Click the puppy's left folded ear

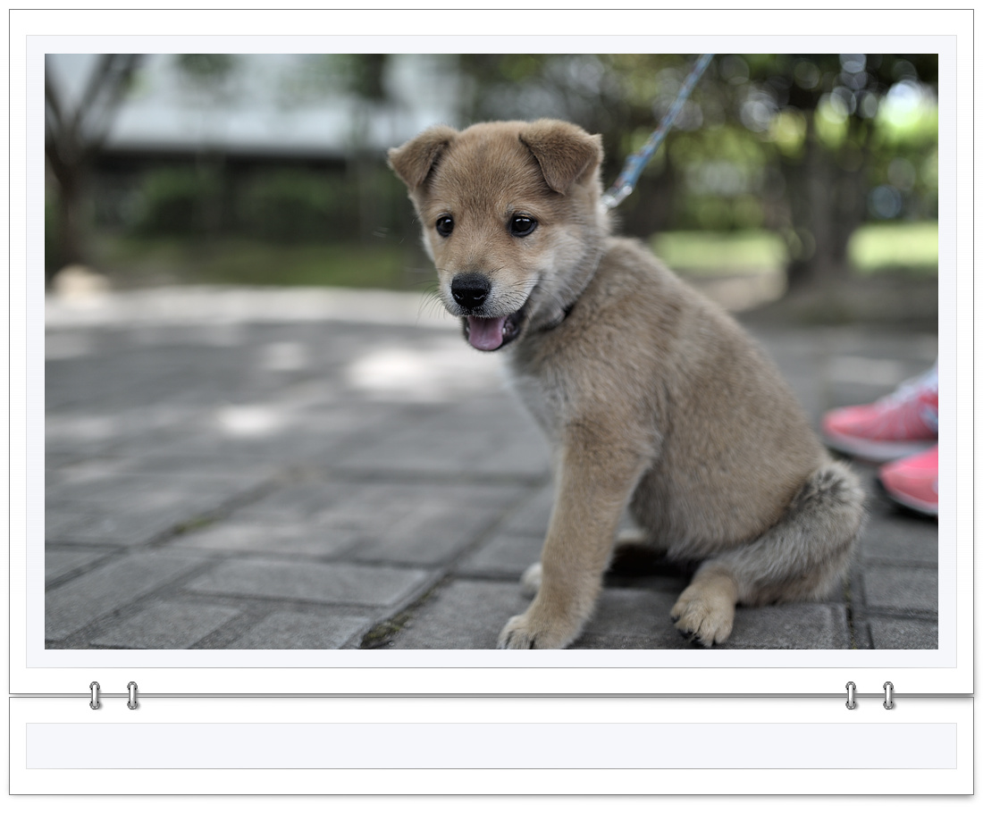(420, 155)
